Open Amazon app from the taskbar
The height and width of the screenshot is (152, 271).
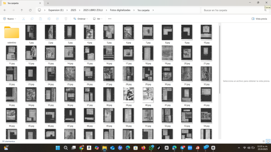[x=89, y=148]
